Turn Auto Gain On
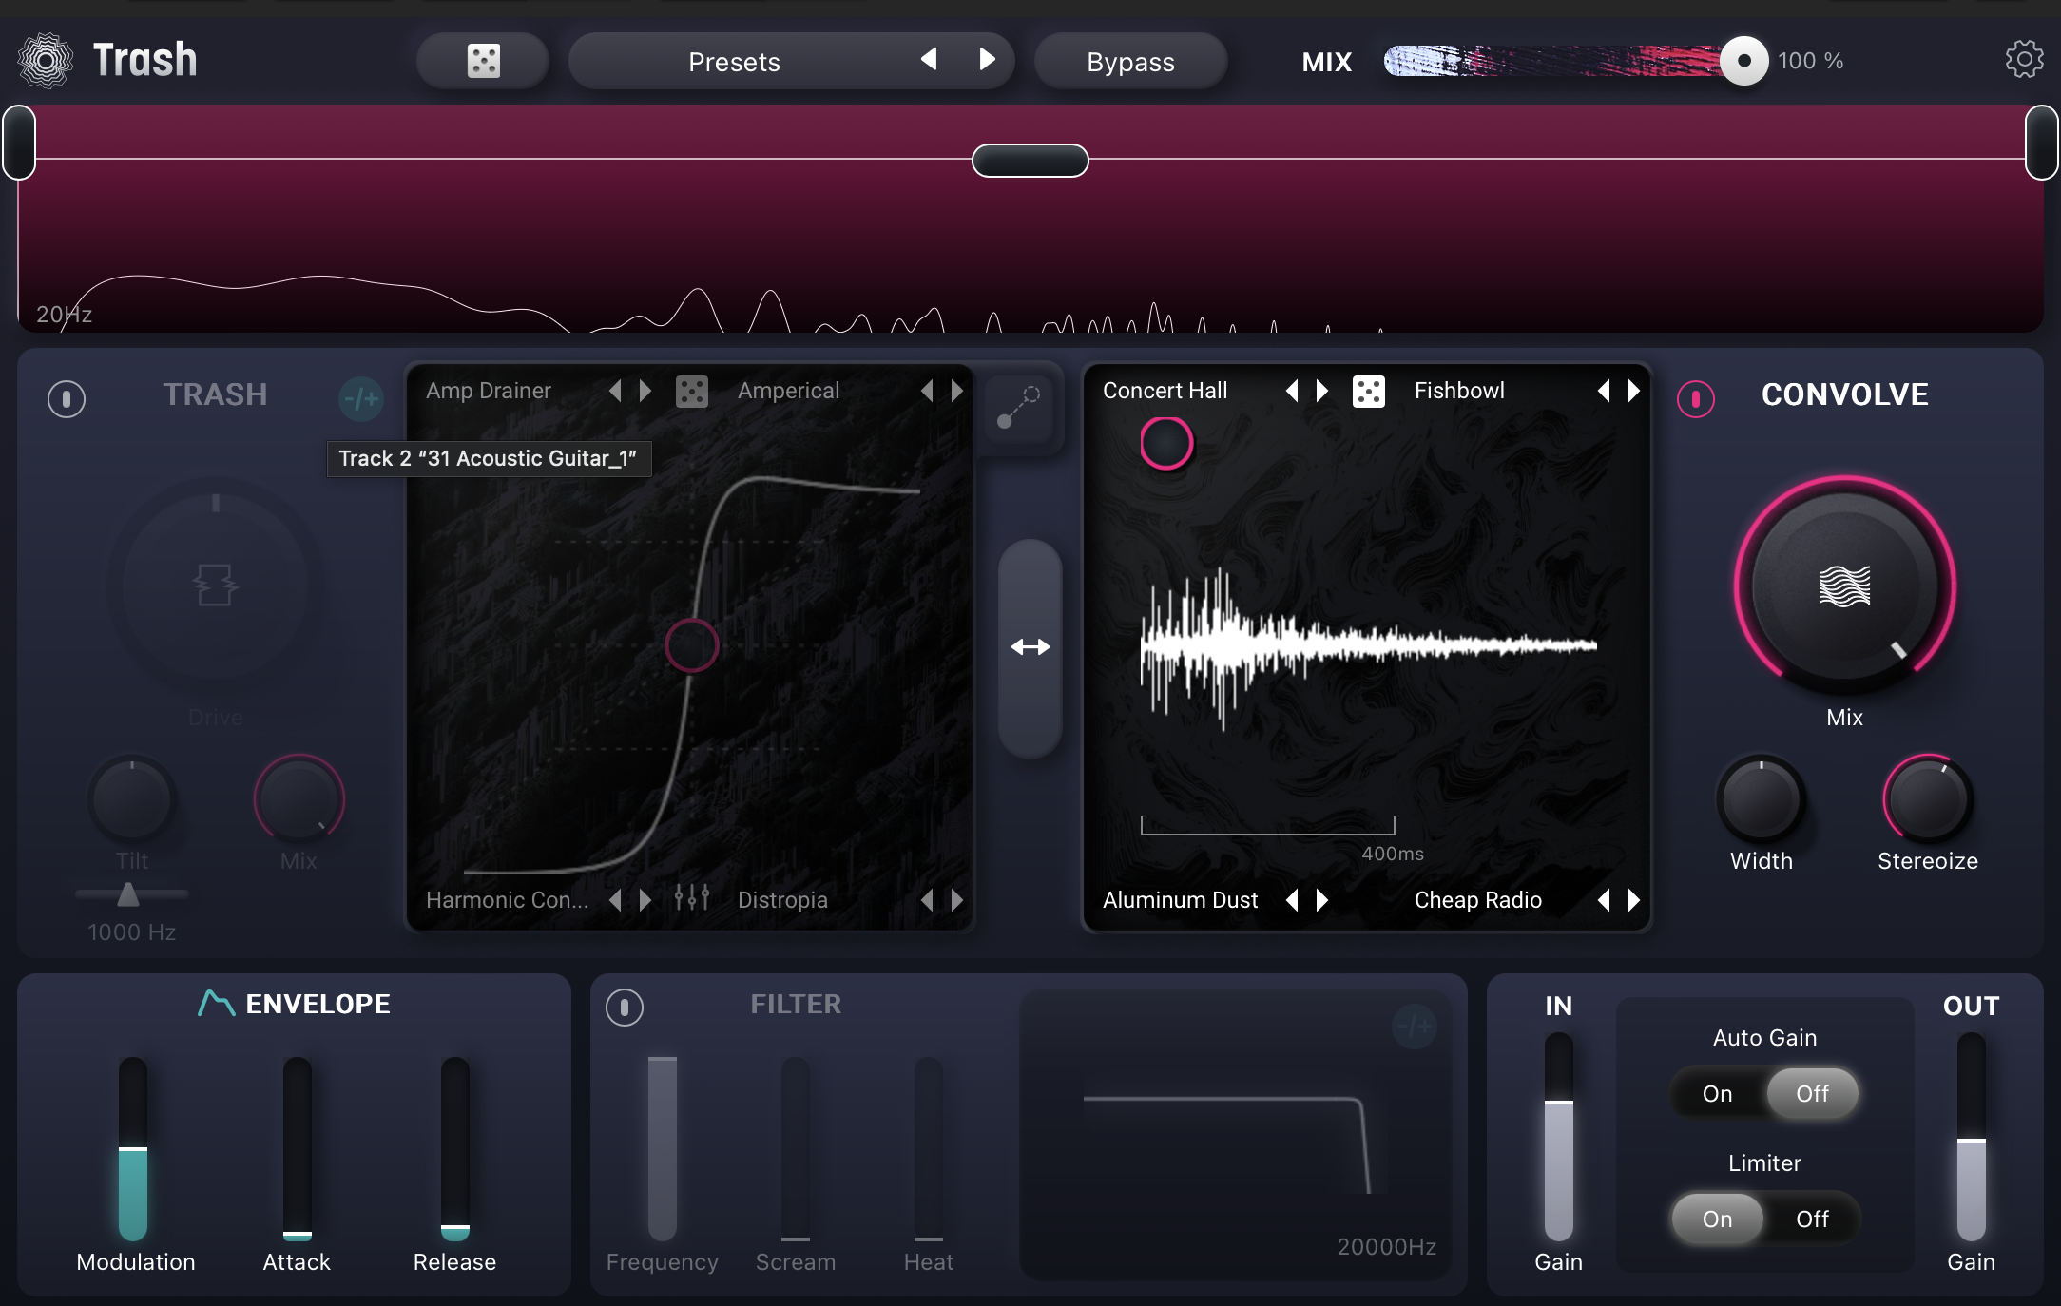The image size is (2061, 1306). coord(1717,1094)
